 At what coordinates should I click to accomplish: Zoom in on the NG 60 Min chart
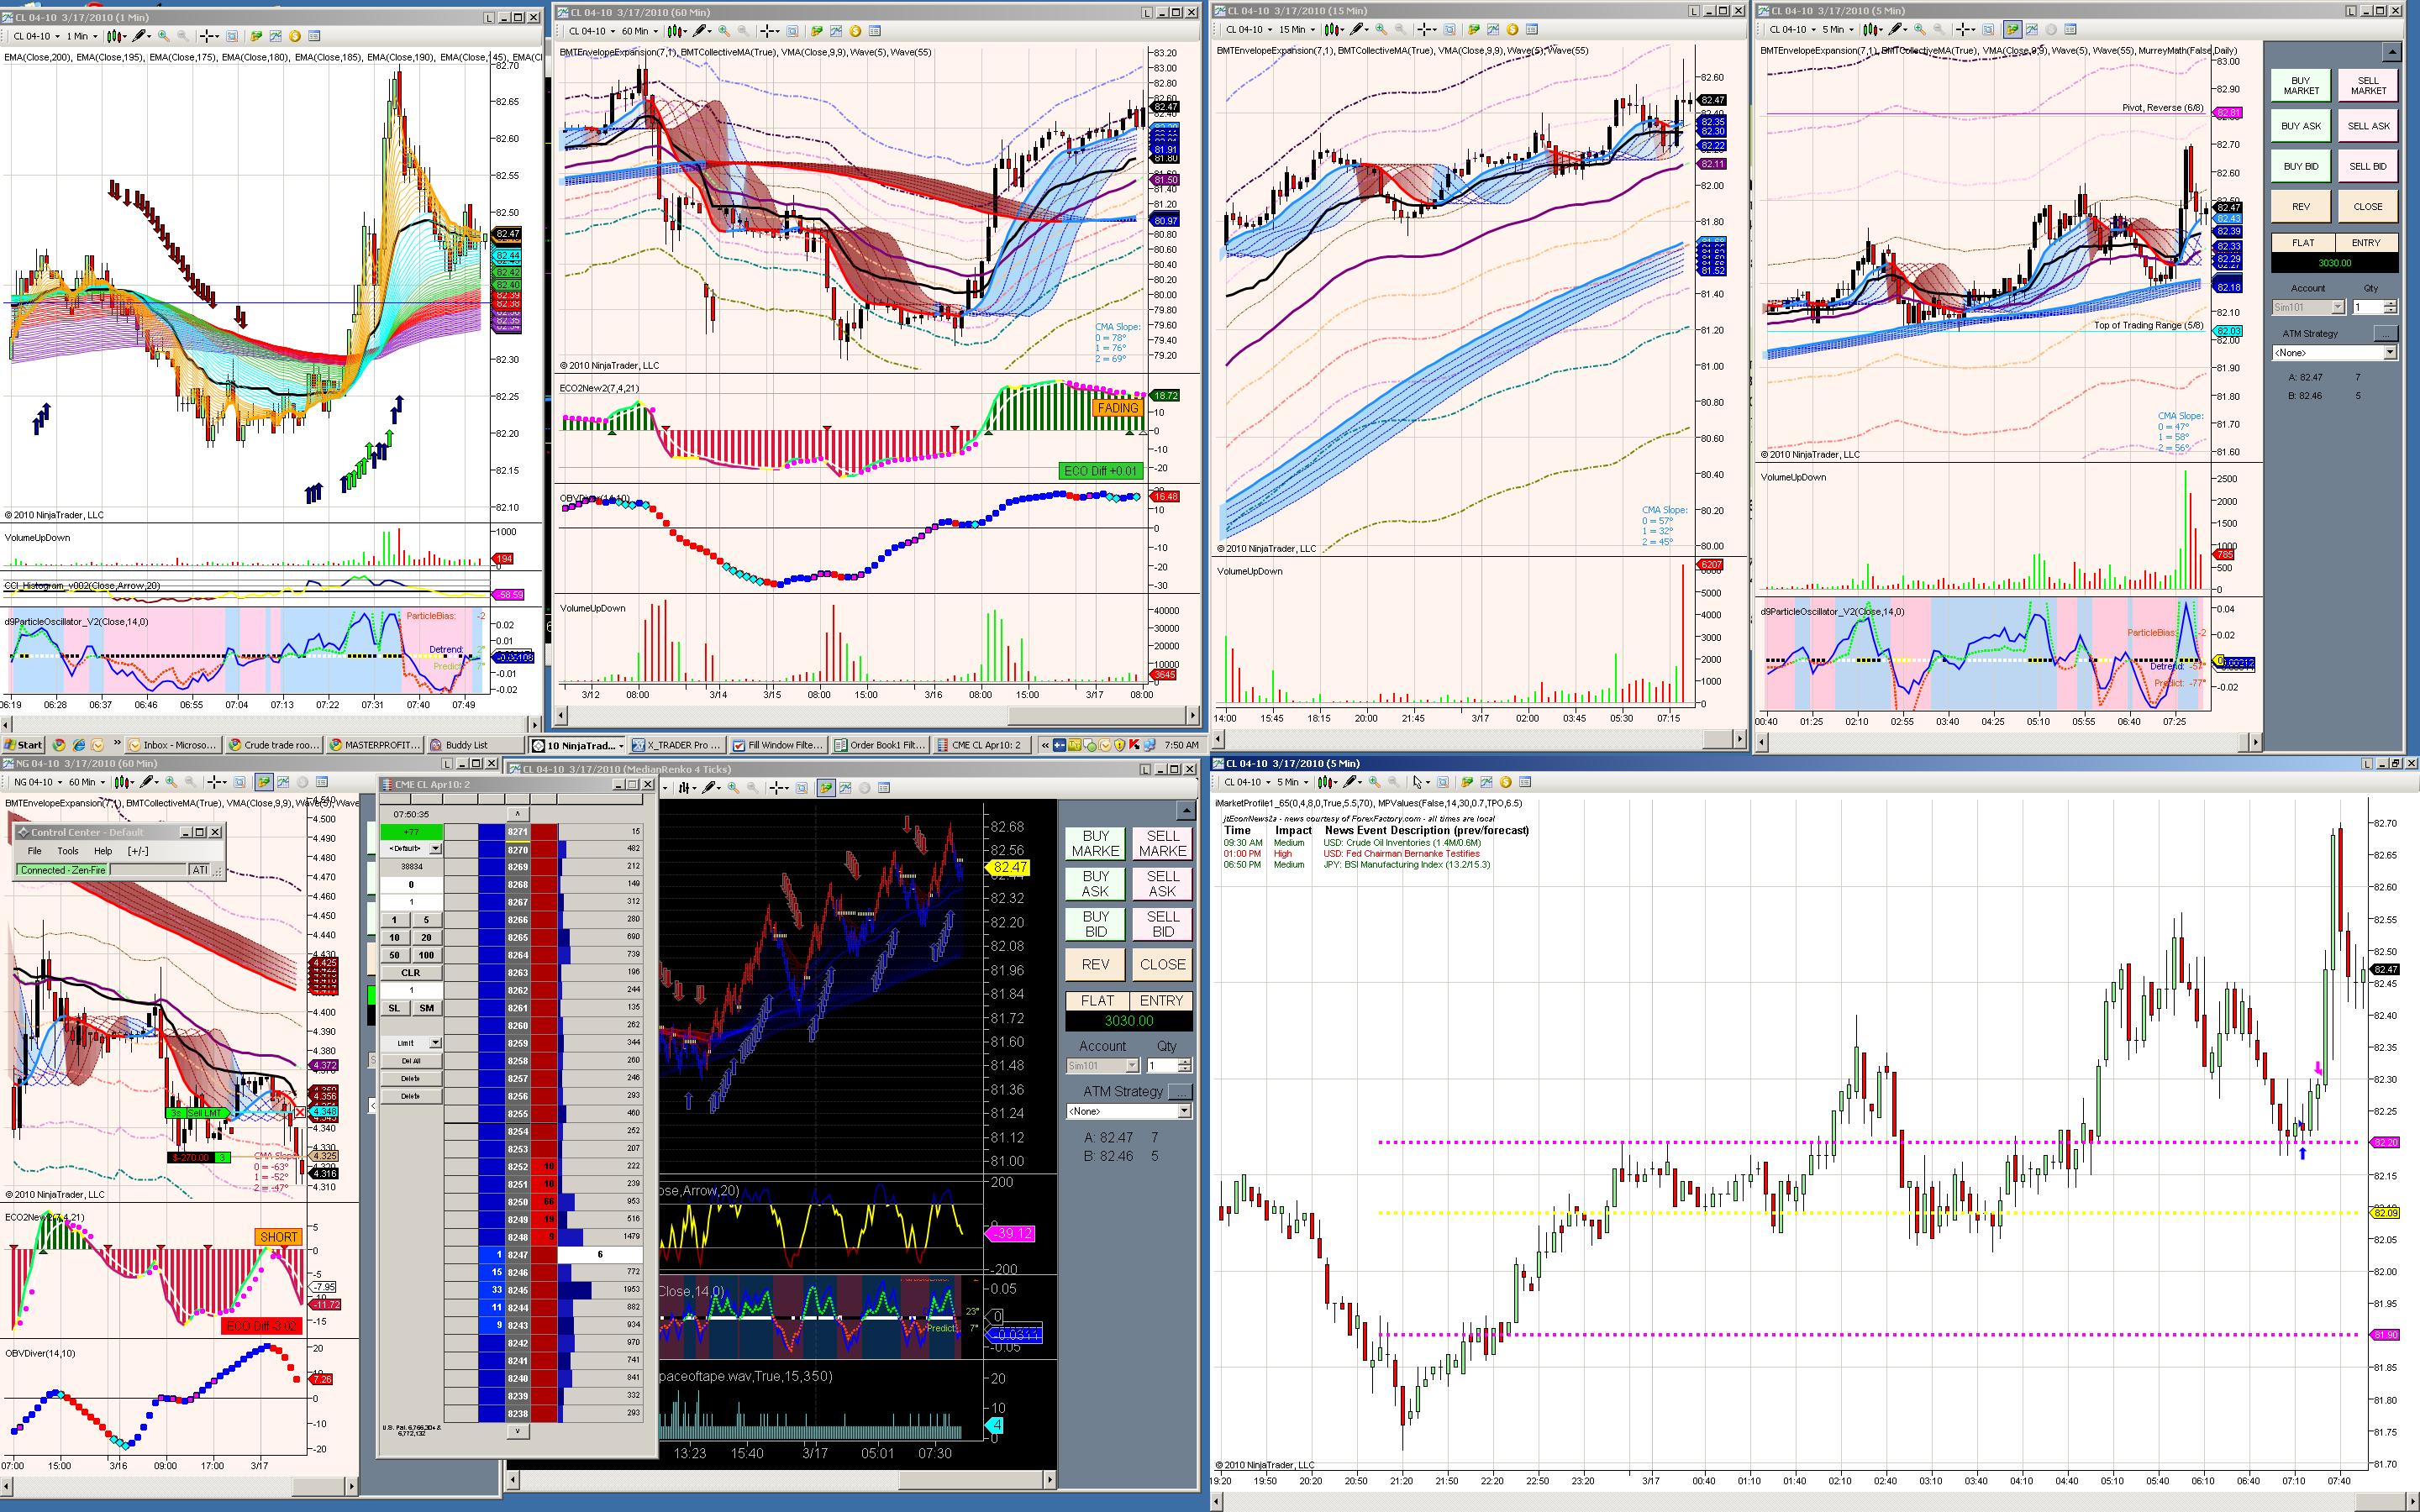point(171,782)
